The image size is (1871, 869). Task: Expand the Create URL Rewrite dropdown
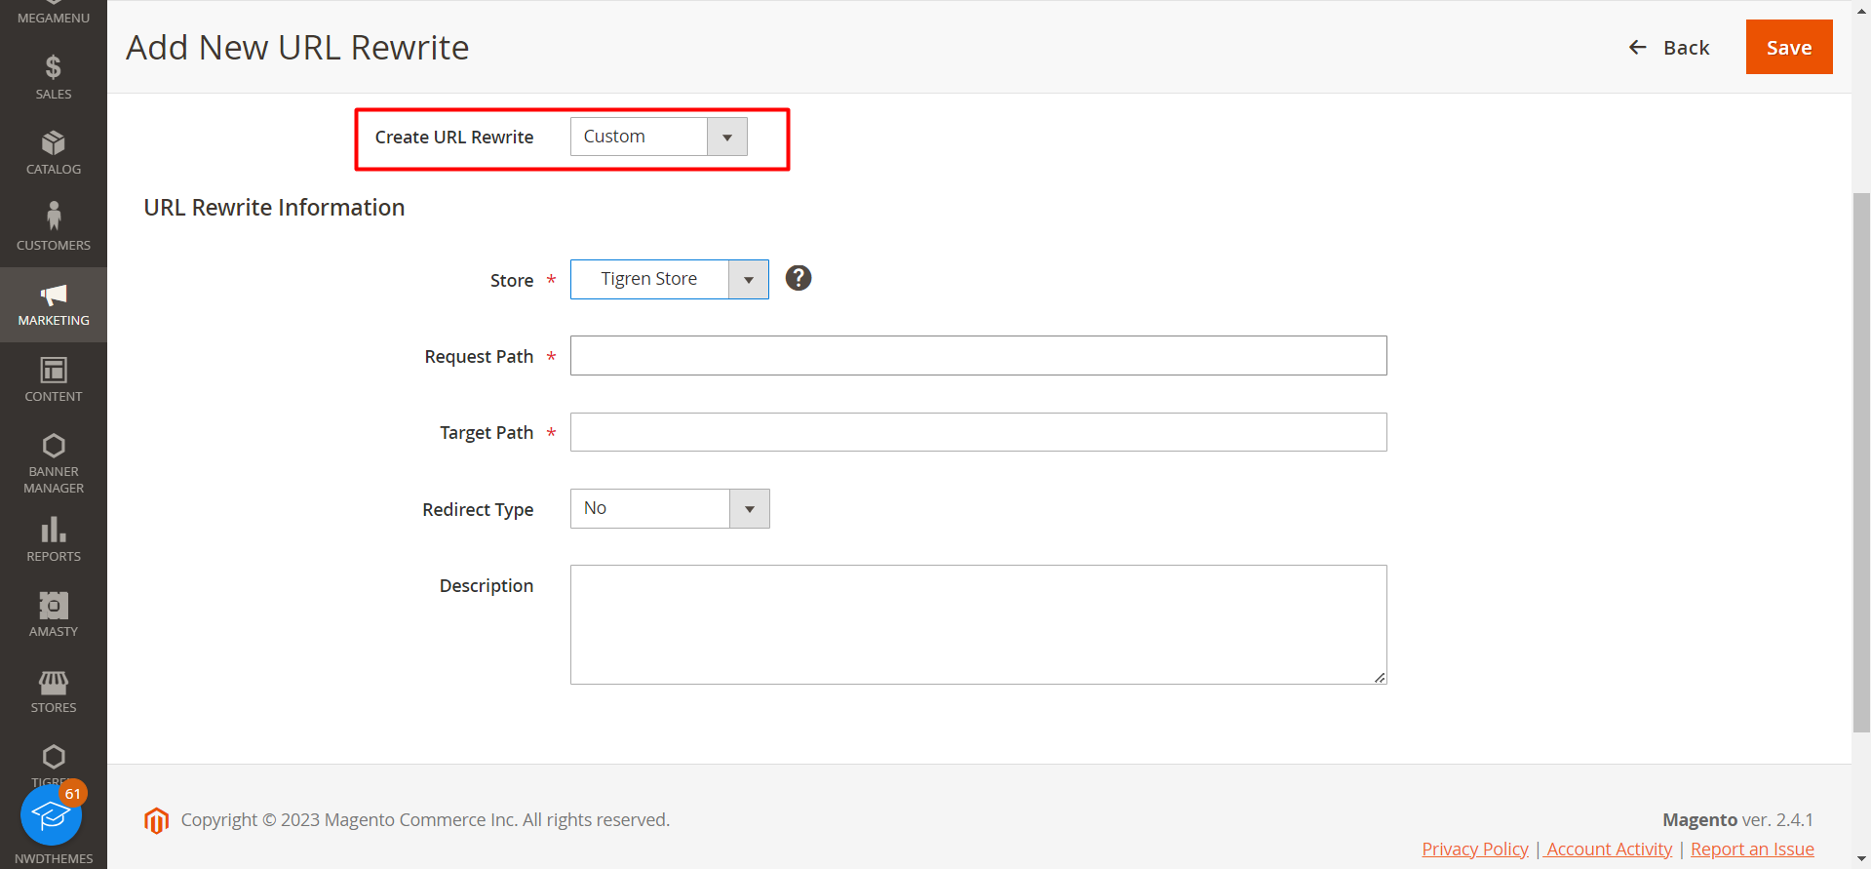pos(658,138)
